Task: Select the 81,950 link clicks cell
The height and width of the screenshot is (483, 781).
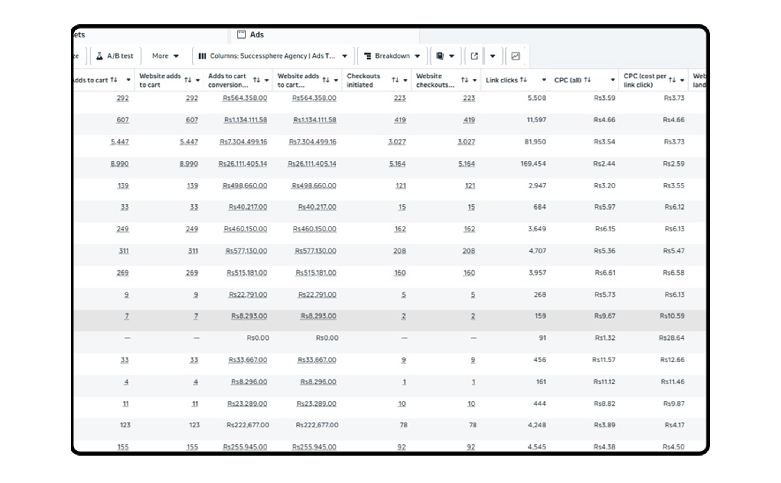Action: pyautogui.click(x=535, y=142)
